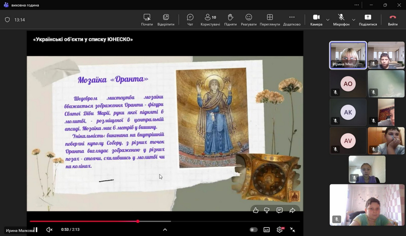This screenshot has height=236, width=406.
Task: Expand microphone options dropdown arrow
Action: 353,20
